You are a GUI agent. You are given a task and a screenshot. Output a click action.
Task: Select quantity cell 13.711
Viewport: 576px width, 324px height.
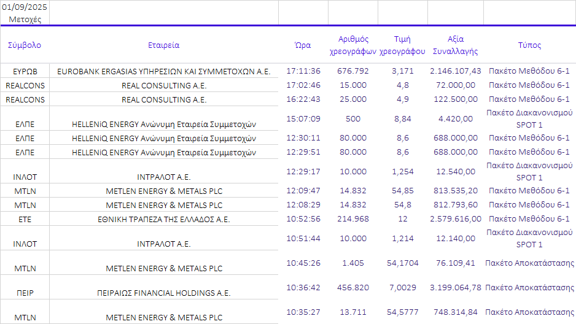click(x=353, y=312)
